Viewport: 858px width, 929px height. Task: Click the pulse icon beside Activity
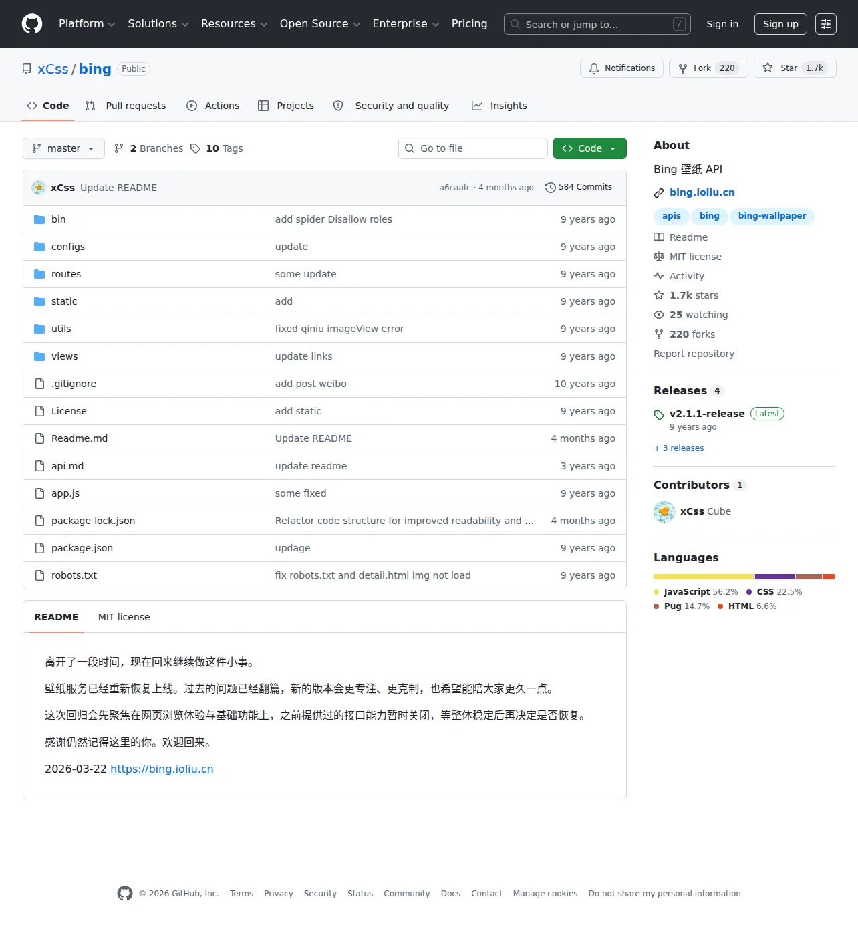pyautogui.click(x=659, y=276)
